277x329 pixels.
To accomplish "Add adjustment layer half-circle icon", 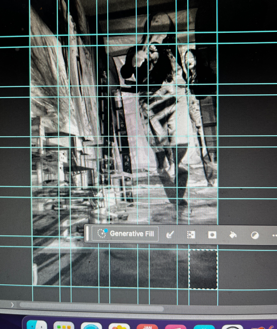I will pos(255,235).
